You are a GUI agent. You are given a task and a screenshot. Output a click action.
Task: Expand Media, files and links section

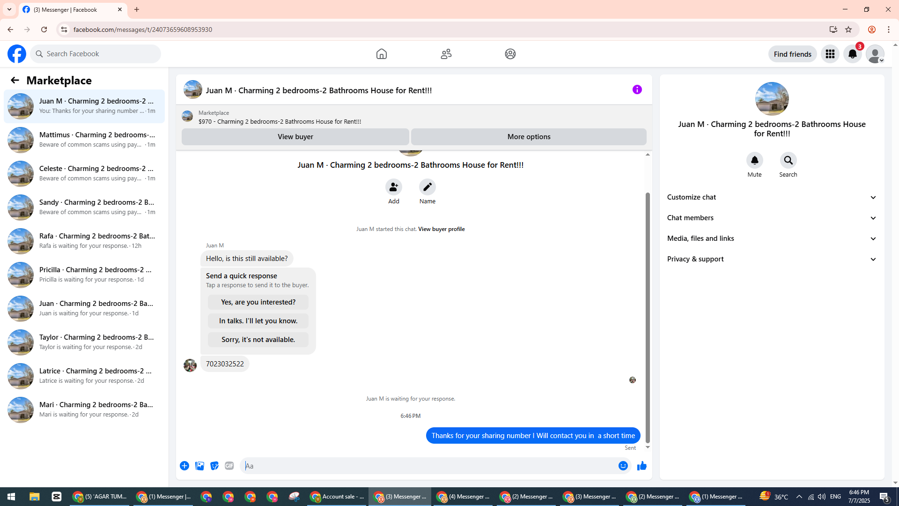pos(772,238)
